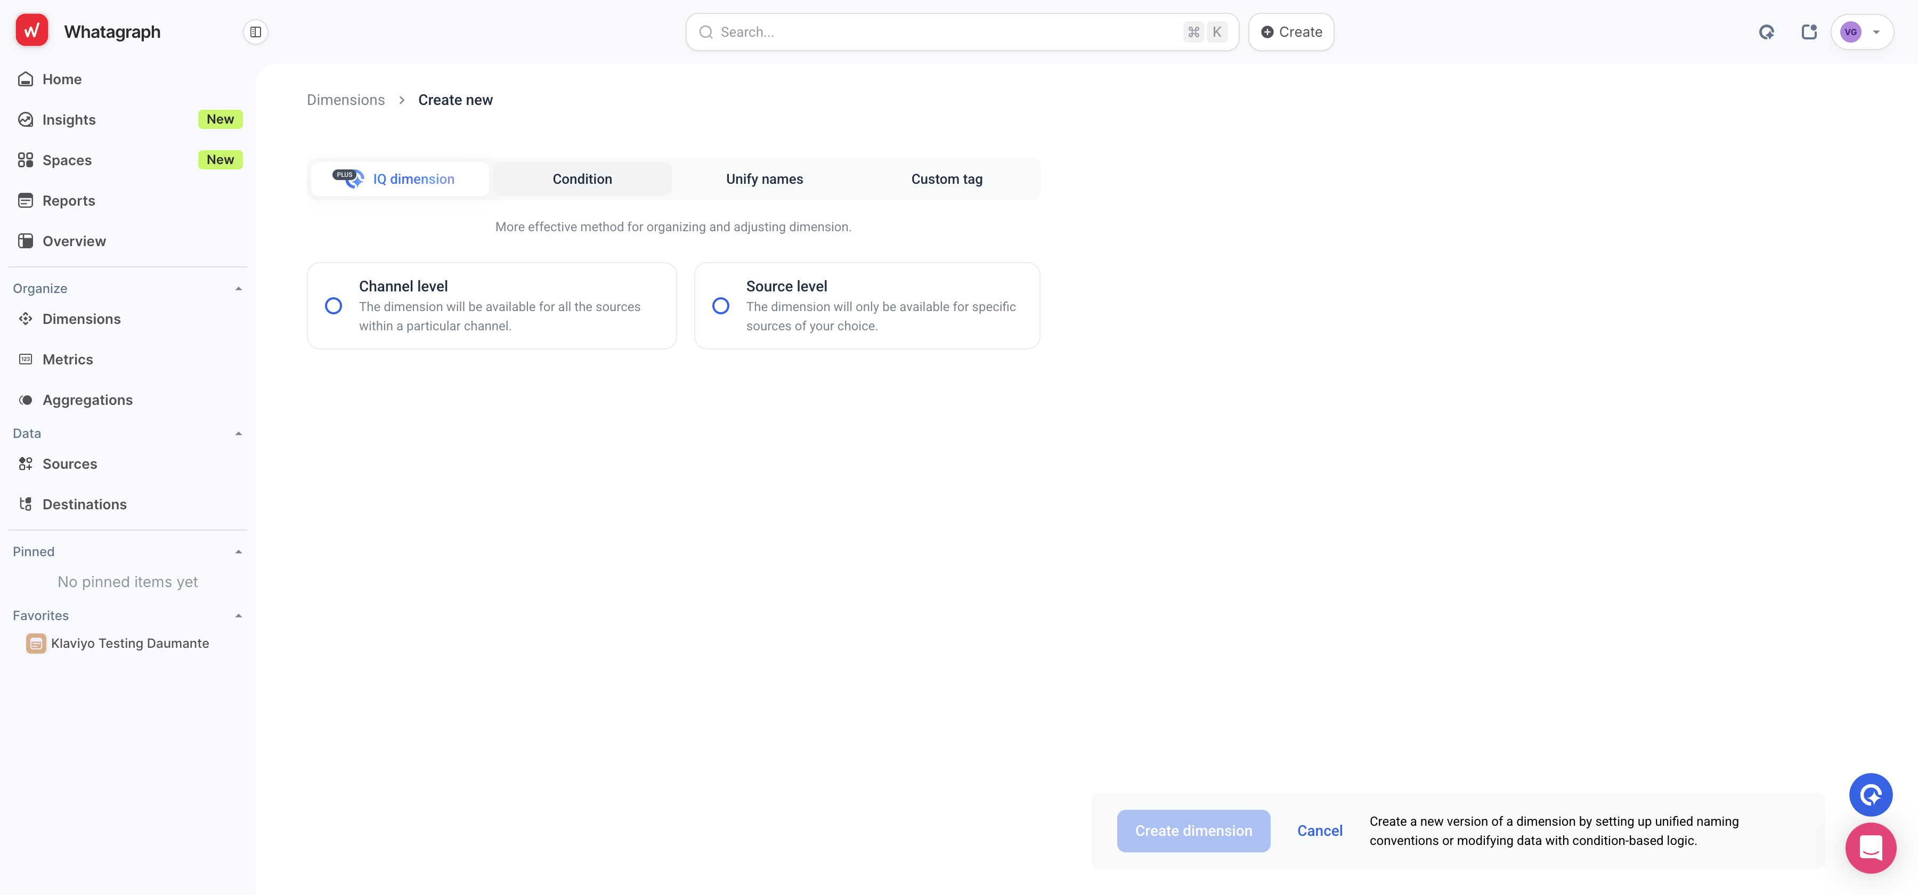Click the Sources label in sidebar
The image size is (1918, 895).
tap(69, 464)
